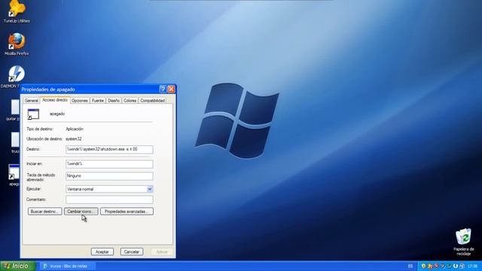Open the Fuente tab
482x271 pixels.
coord(98,100)
